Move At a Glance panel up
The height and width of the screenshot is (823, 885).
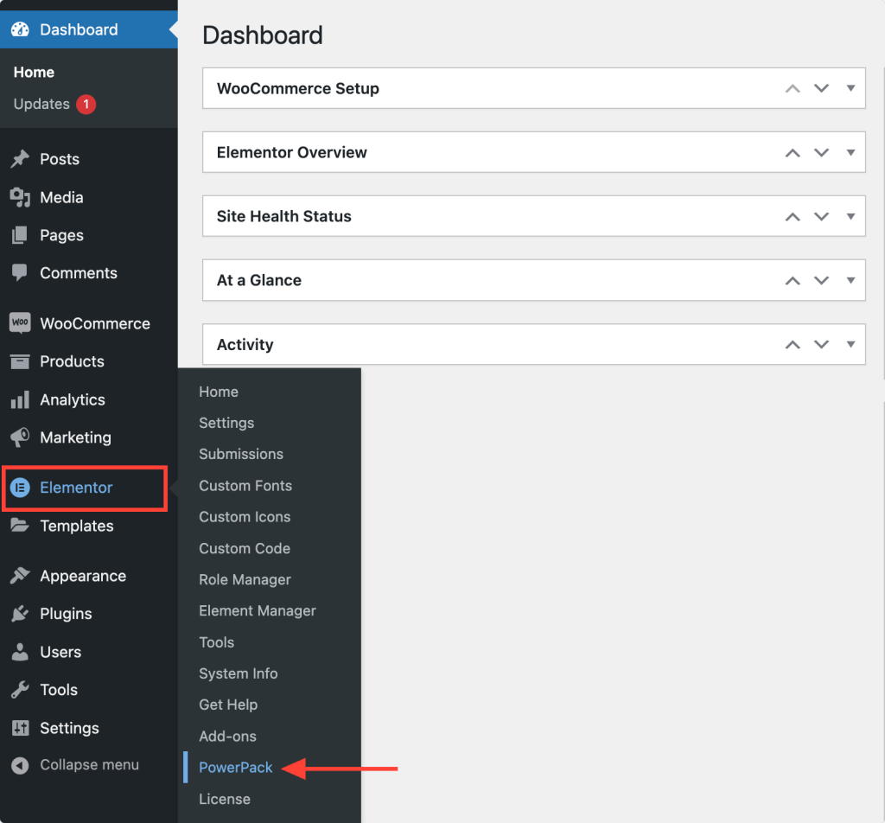793,280
